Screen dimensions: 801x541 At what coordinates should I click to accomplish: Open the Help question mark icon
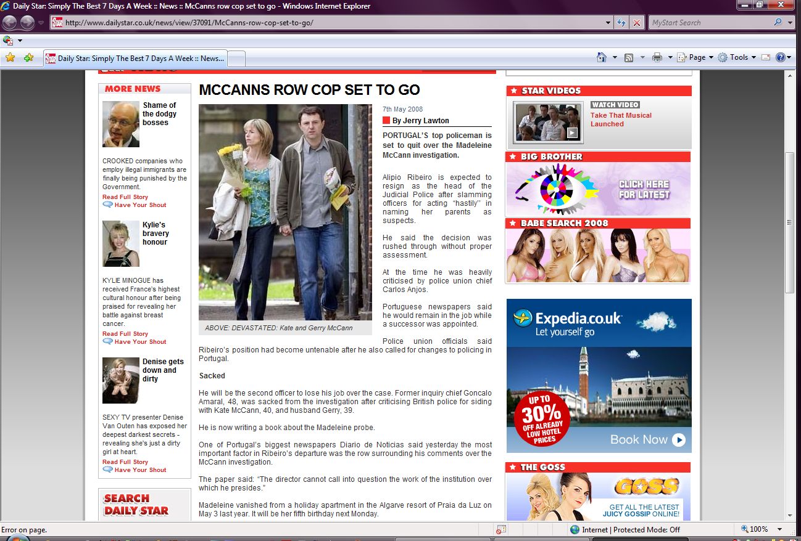[x=781, y=57]
